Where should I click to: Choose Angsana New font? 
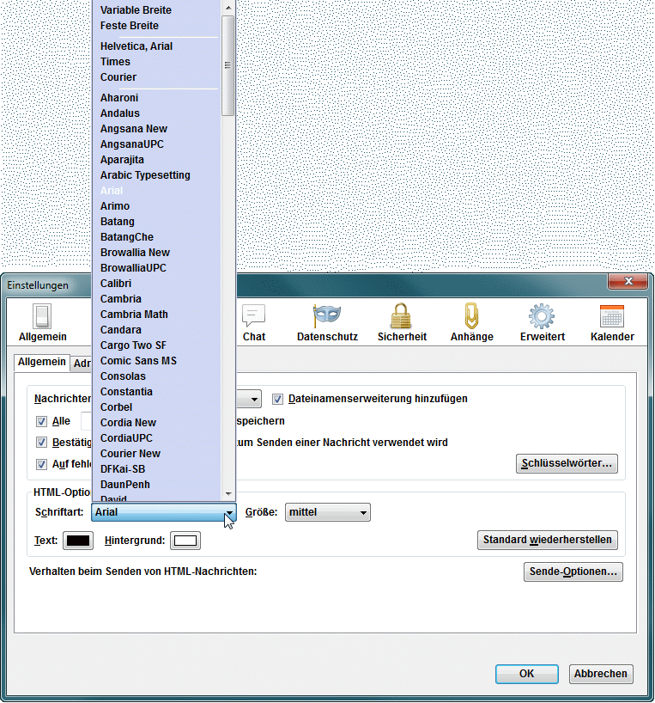tap(156, 129)
